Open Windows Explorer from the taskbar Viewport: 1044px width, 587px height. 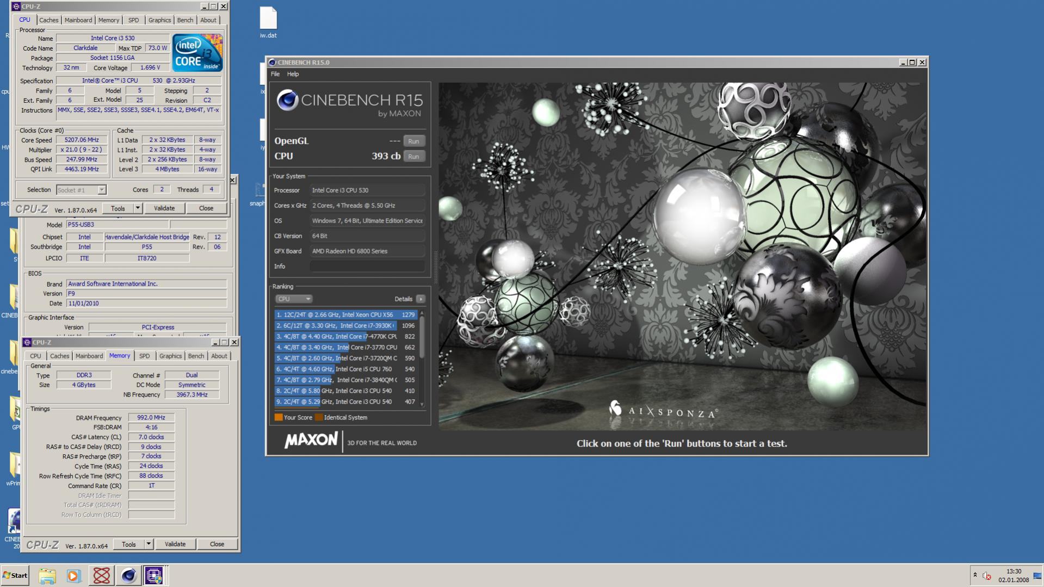[x=47, y=576]
